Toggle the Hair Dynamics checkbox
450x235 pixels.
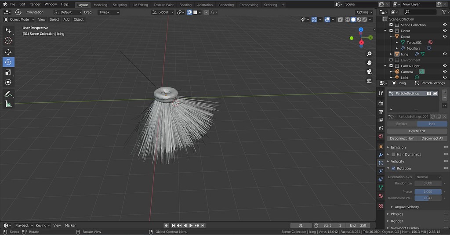[393, 154]
